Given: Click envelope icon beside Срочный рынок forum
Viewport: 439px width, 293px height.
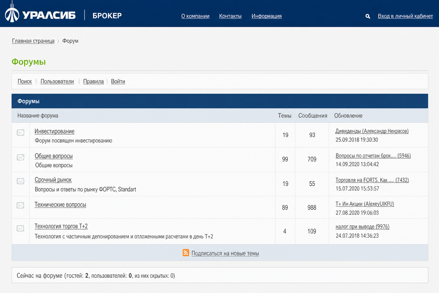Looking at the screenshot, I should [21, 181].
